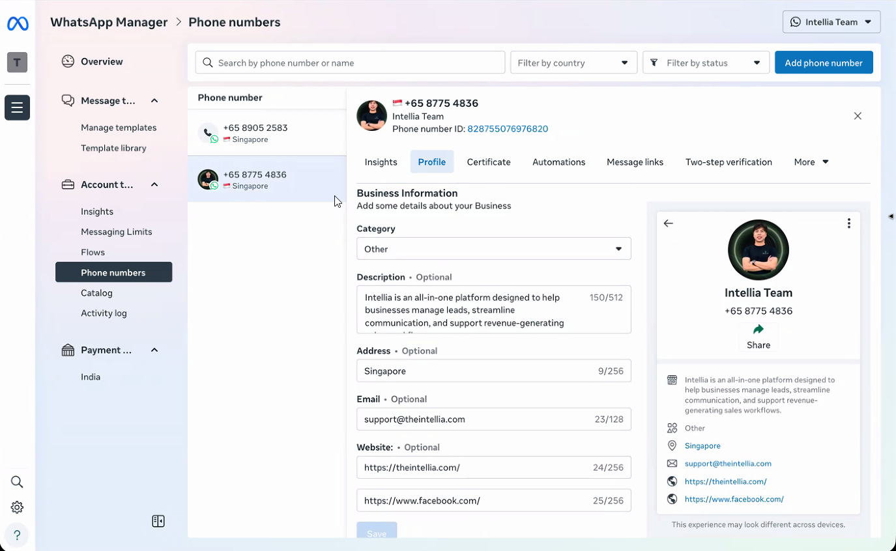This screenshot has width=896, height=551.
Task: Go to the Message links tab
Action: (635, 162)
